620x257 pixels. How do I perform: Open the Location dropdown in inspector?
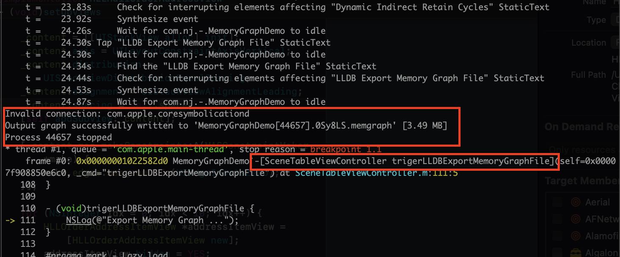[x=615, y=43]
